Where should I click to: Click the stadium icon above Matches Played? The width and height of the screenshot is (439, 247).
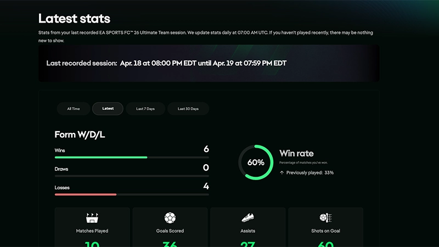pyautogui.click(x=92, y=218)
